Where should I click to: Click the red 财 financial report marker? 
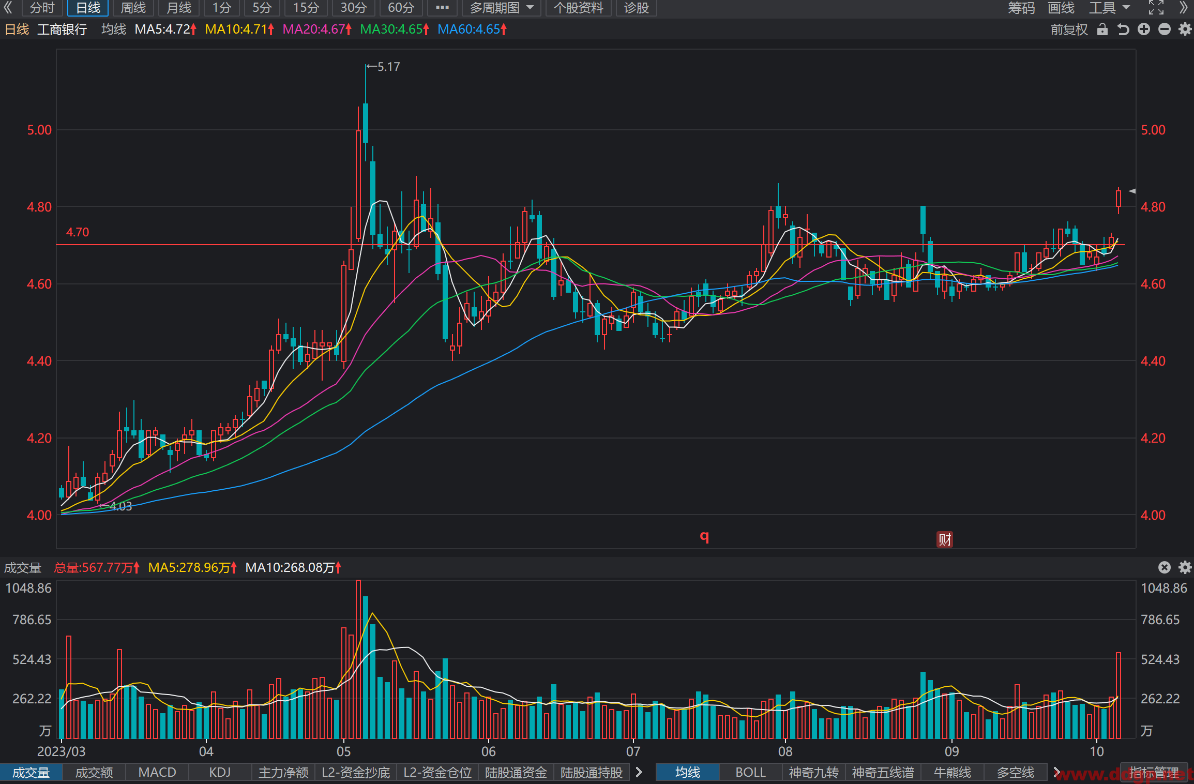click(x=945, y=539)
